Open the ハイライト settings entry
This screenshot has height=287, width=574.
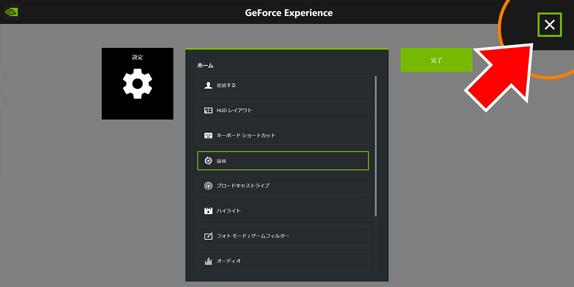click(283, 211)
